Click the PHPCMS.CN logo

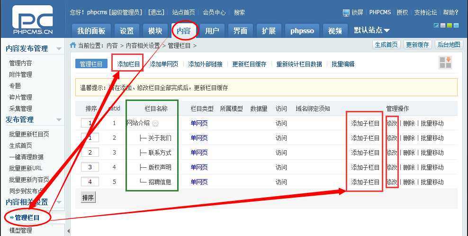(33, 20)
